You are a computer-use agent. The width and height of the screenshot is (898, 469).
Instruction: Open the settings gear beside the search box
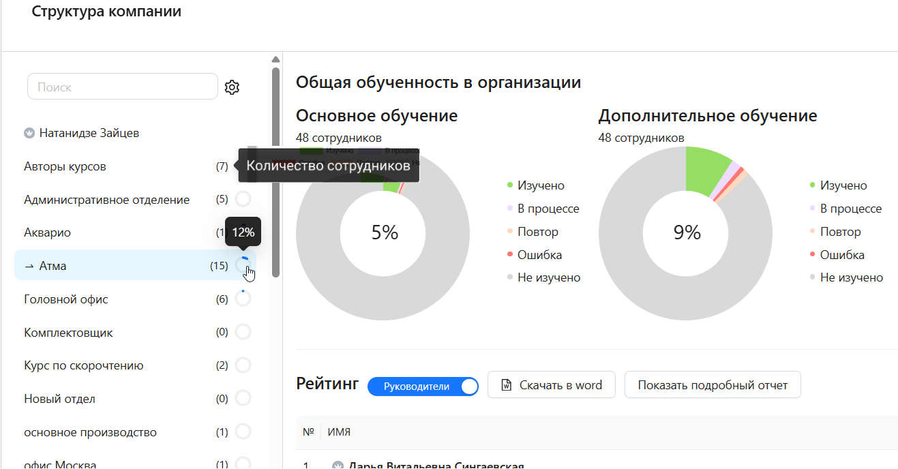(232, 87)
